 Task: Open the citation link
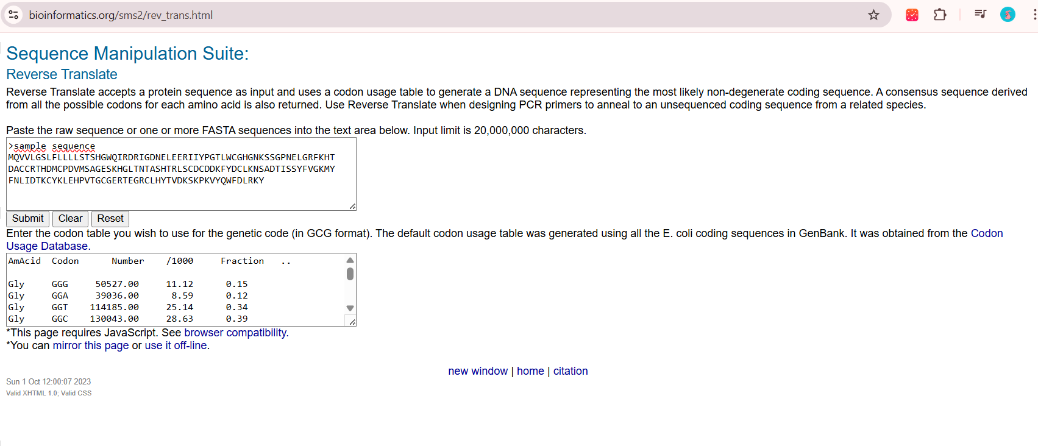571,371
